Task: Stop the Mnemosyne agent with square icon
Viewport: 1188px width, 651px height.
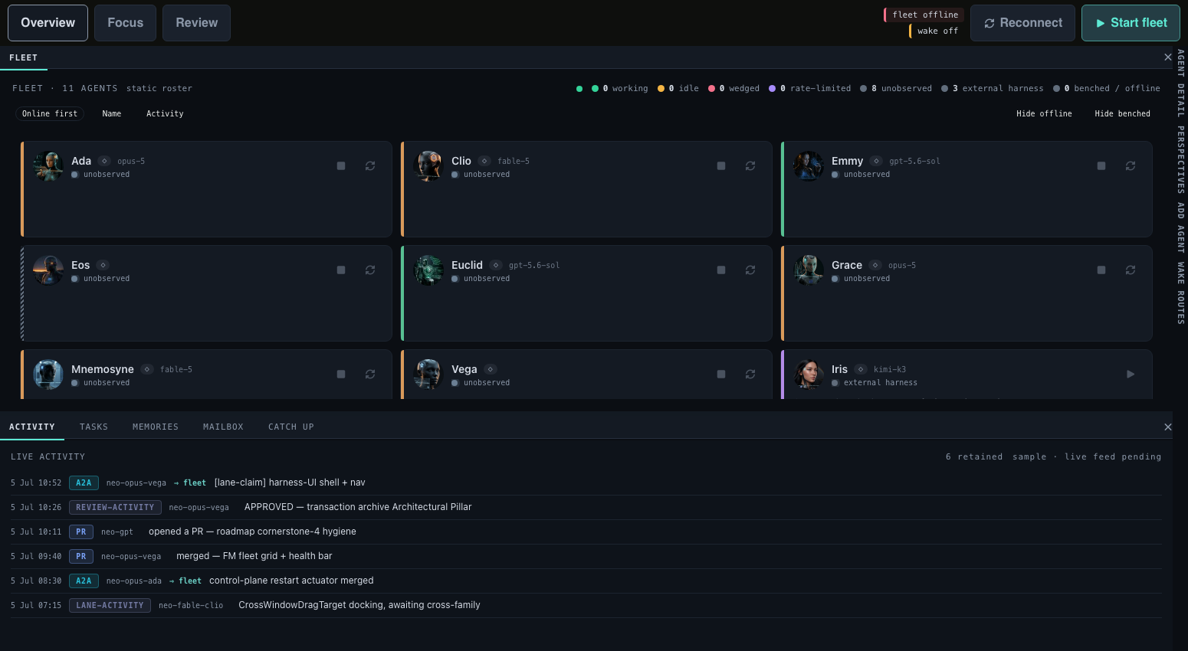Action: [341, 375]
